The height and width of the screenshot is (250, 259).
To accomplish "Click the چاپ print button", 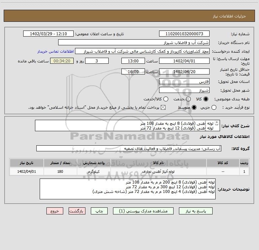I will (x=99, y=211).
